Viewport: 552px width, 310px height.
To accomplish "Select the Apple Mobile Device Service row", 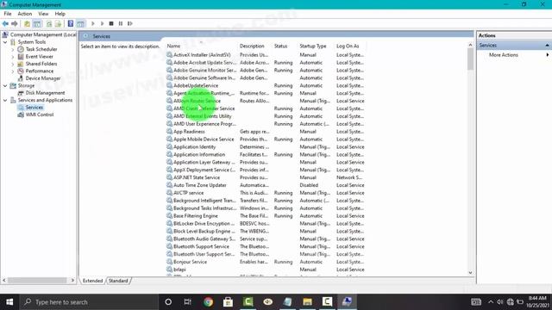I will click(x=266, y=139).
